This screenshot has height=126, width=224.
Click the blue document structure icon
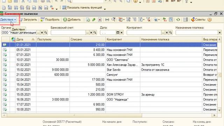coord(171,20)
